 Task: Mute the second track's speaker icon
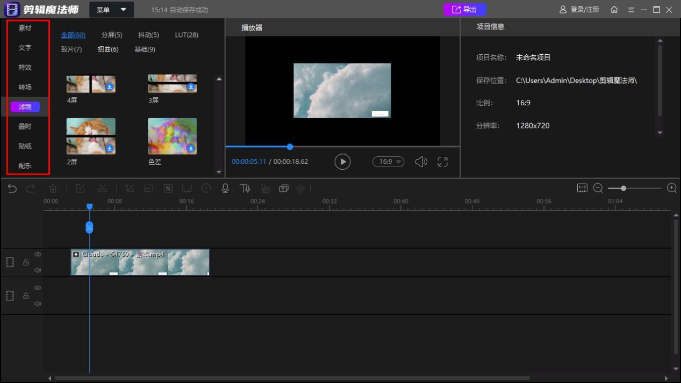tap(38, 303)
